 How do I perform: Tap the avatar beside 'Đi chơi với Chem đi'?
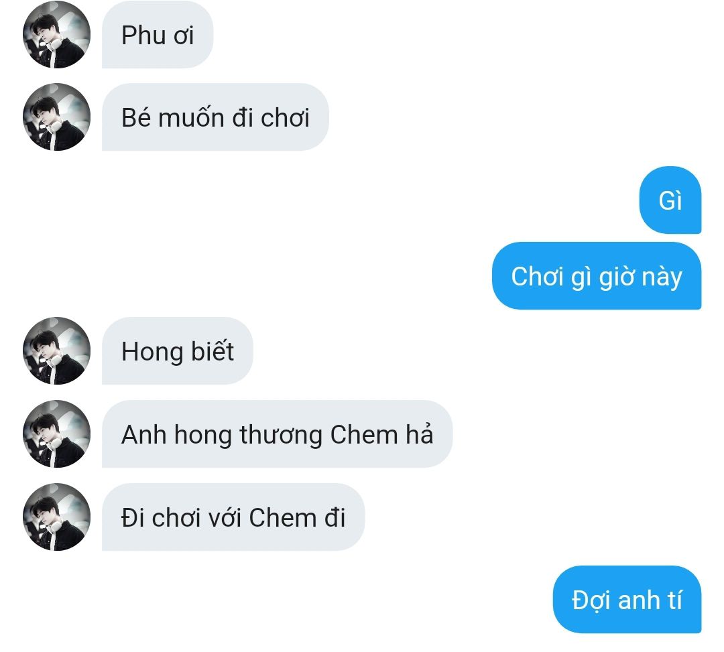coord(56,517)
